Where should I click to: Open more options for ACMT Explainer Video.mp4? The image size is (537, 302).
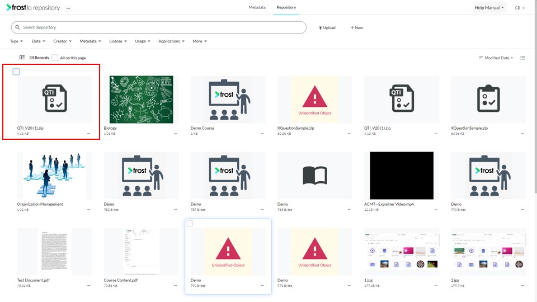(x=436, y=210)
